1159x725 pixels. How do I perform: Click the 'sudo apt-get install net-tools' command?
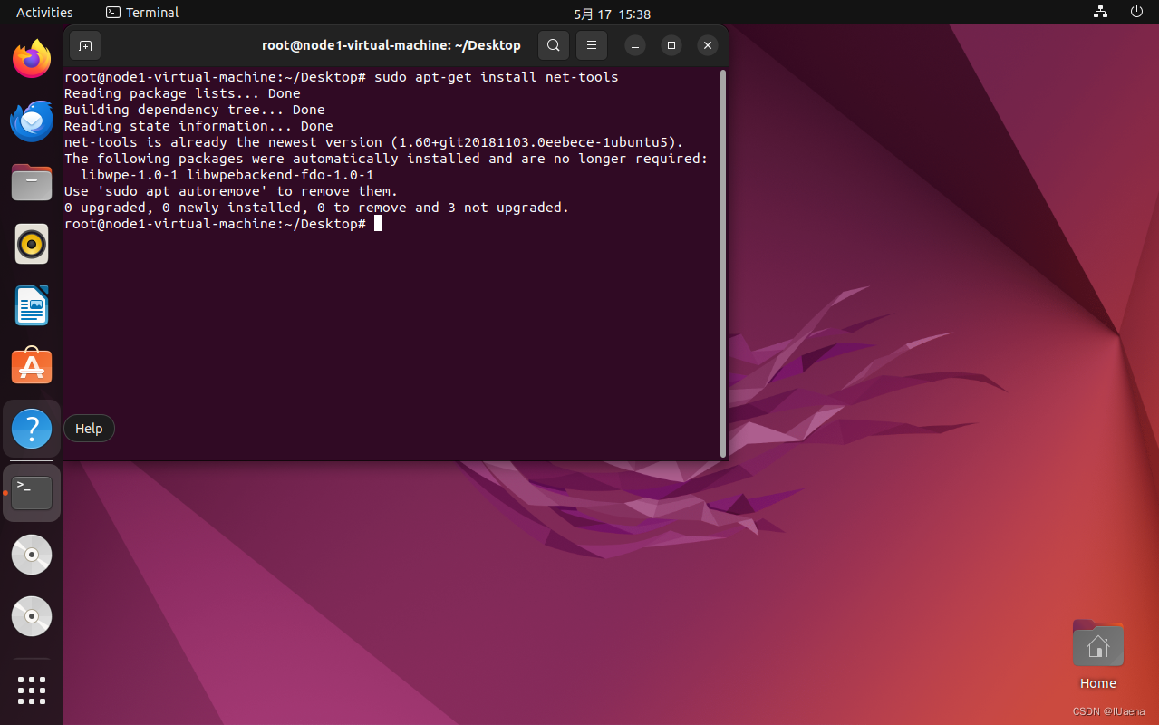[497, 77]
